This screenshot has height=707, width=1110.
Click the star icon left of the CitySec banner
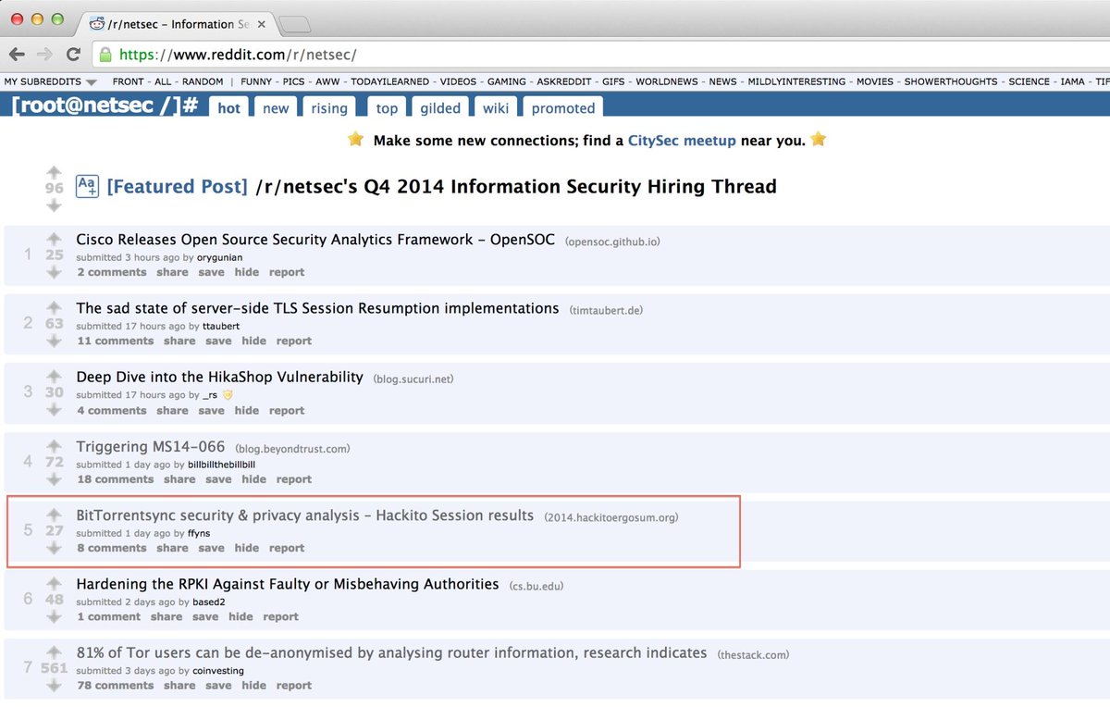pos(355,139)
